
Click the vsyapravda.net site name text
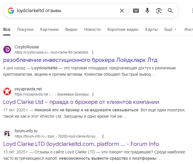tap(28, 89)
